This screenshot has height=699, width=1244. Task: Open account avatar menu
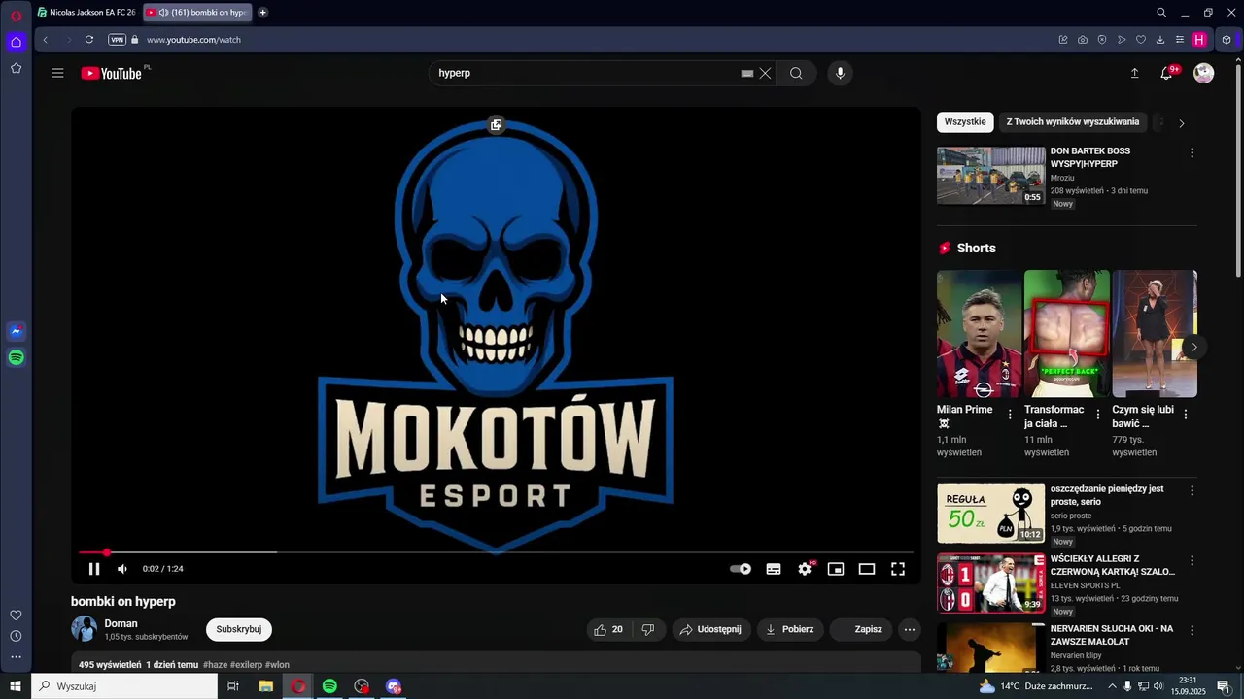[1204, 73]
